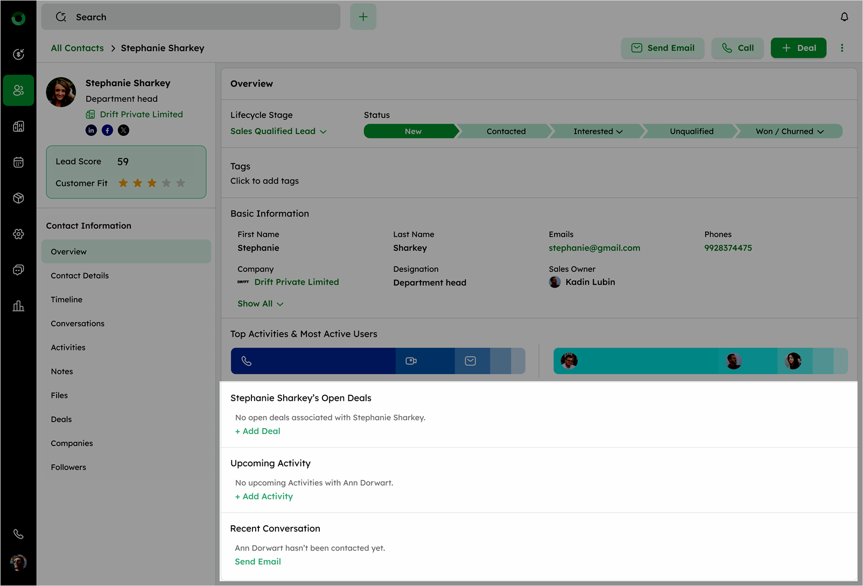
Task: Open the X social profile icon
Action: point(124,130)
